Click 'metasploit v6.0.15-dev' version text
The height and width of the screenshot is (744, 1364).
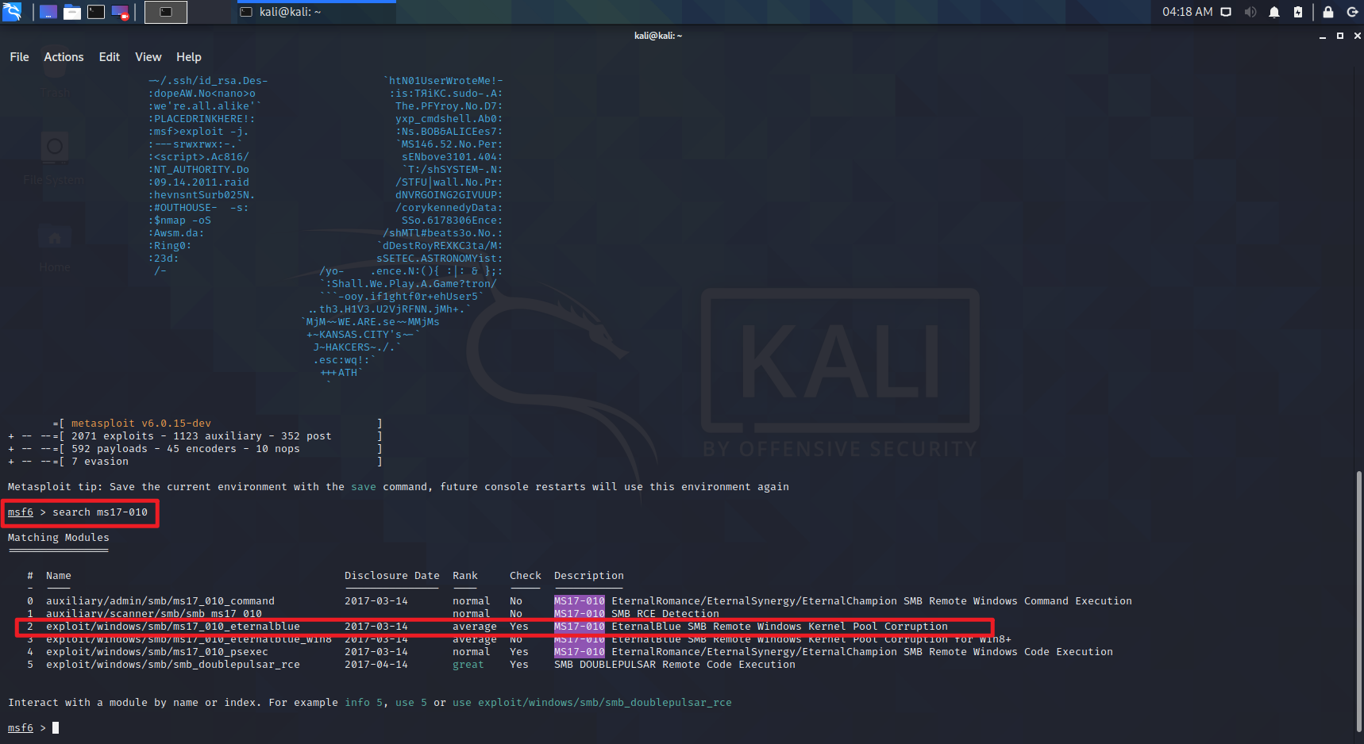pos(141,424)
